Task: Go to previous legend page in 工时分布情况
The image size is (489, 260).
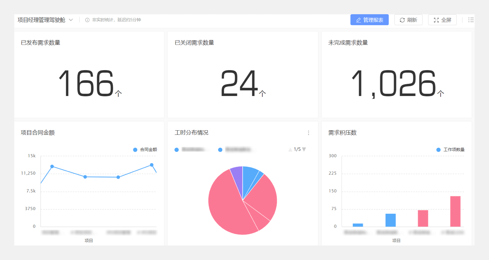Action: (290, 150)
